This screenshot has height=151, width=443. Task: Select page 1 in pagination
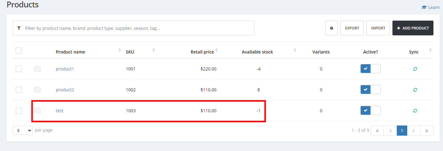coord(402,130)
